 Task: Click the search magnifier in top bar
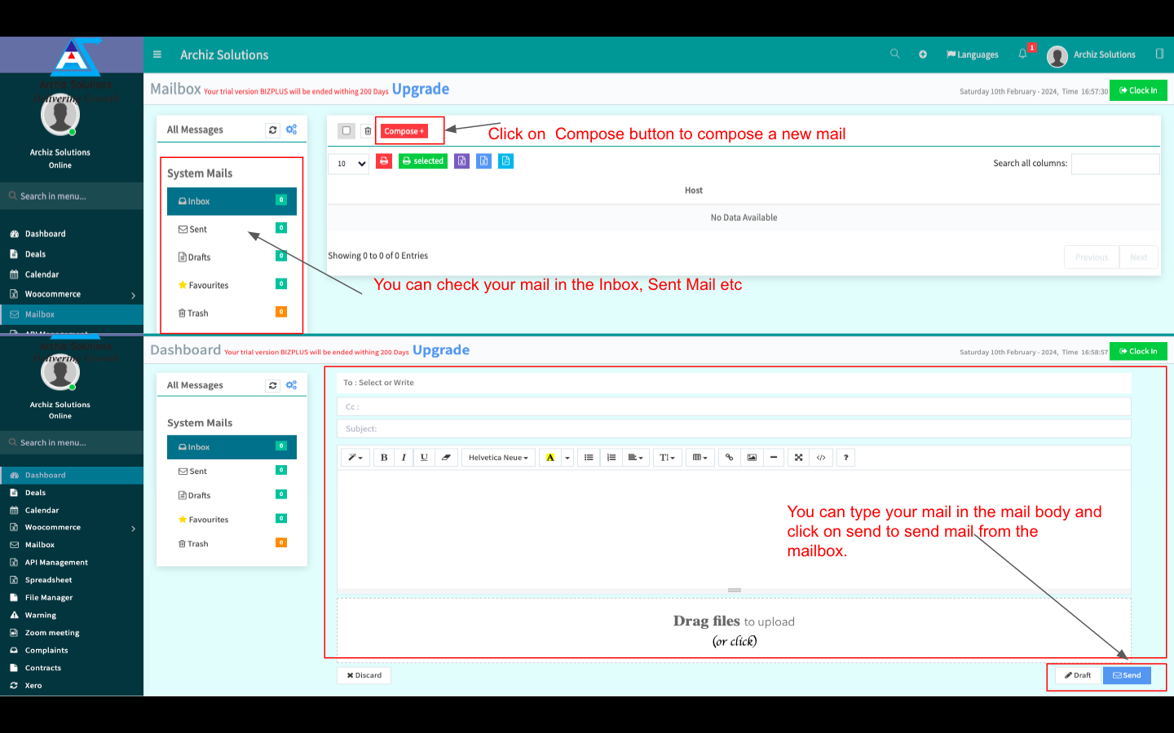(894, 54)
